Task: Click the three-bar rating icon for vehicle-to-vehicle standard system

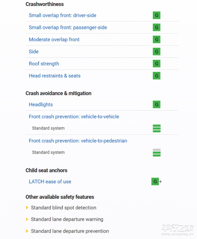Action: click(x=157, y=128)
